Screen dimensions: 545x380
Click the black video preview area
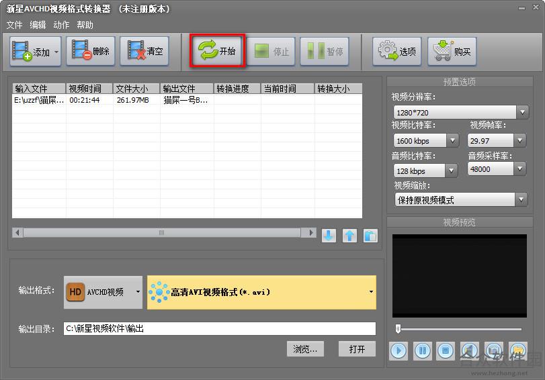(x=460, y=276)
